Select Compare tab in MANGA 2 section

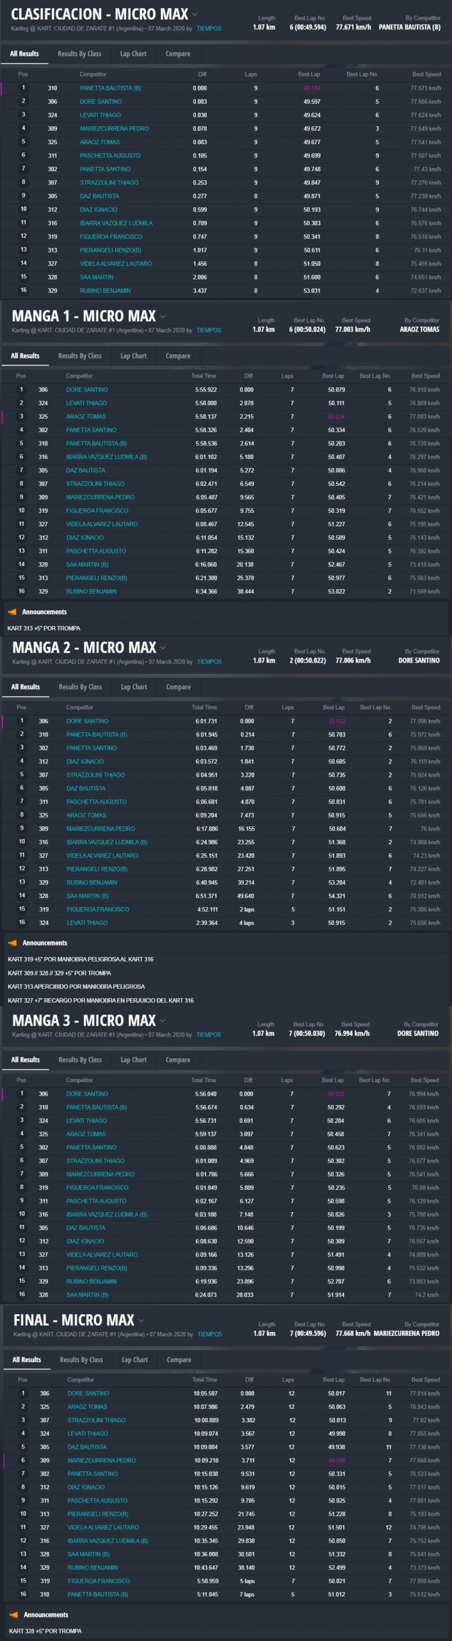coord(178,687)
